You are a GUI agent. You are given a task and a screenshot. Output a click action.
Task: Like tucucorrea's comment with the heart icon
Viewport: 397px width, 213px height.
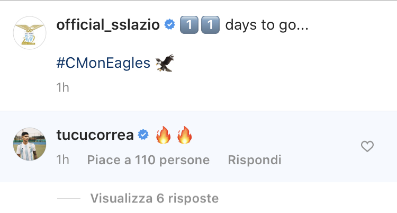[367, 146]
